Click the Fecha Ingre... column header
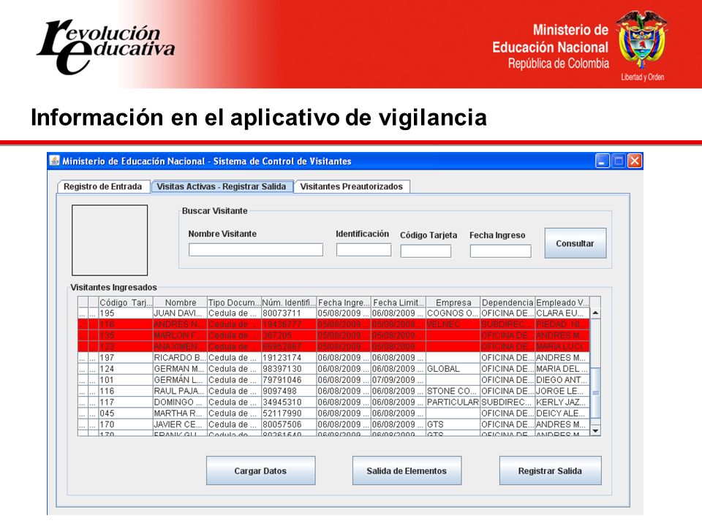The width and height of the screenshot is (702, 526). (344, 302)
